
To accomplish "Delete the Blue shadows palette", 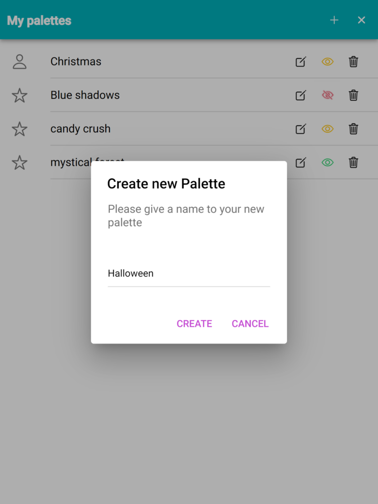I will [x=353, y=95].
